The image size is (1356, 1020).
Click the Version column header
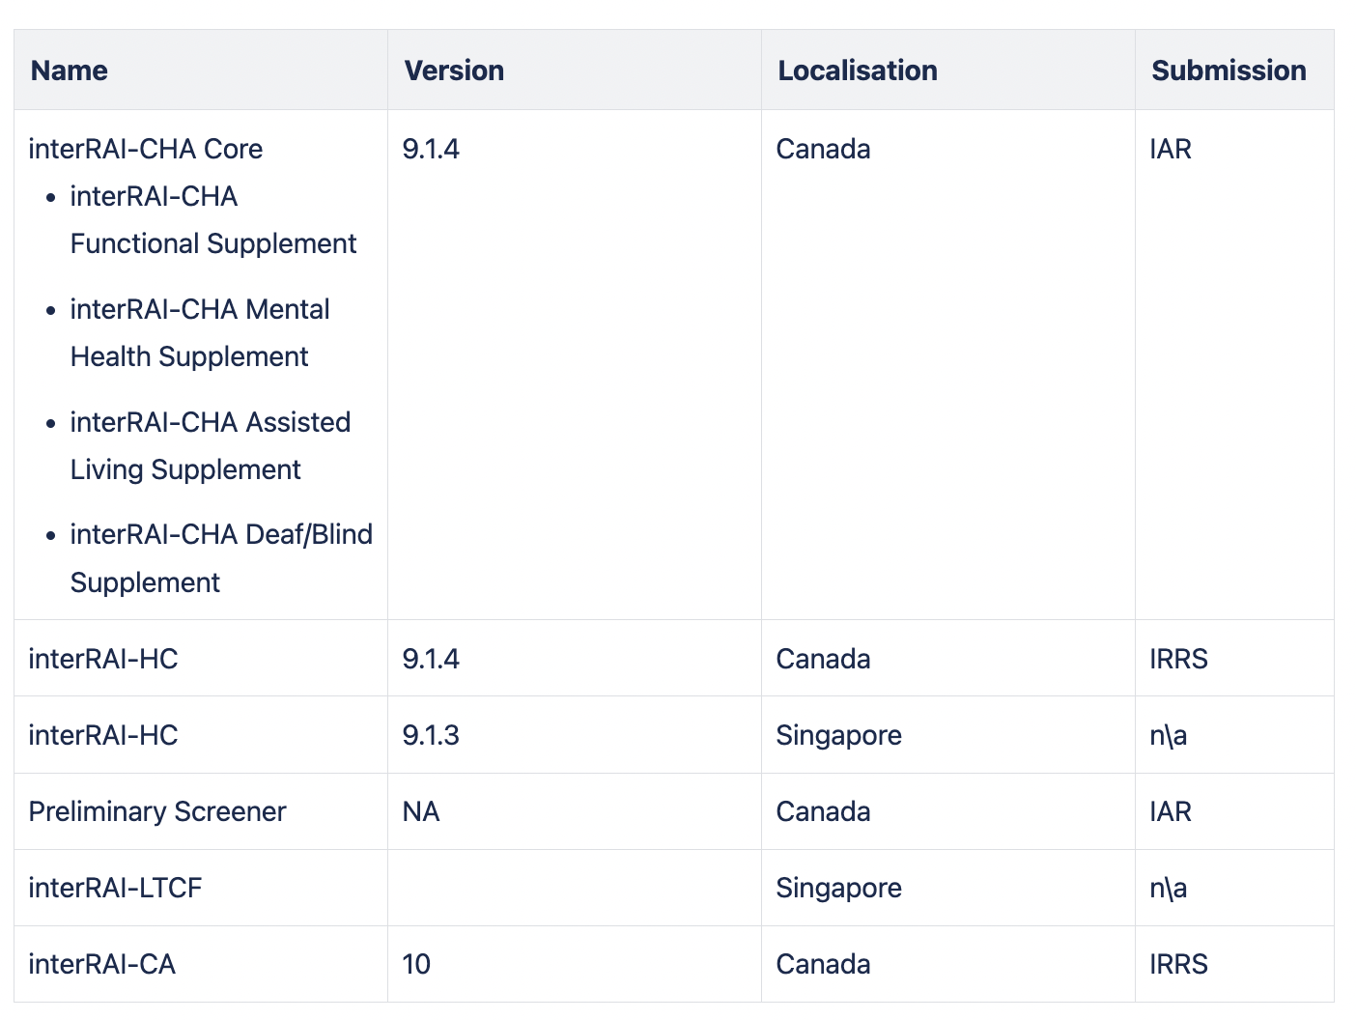coord(454,71)
